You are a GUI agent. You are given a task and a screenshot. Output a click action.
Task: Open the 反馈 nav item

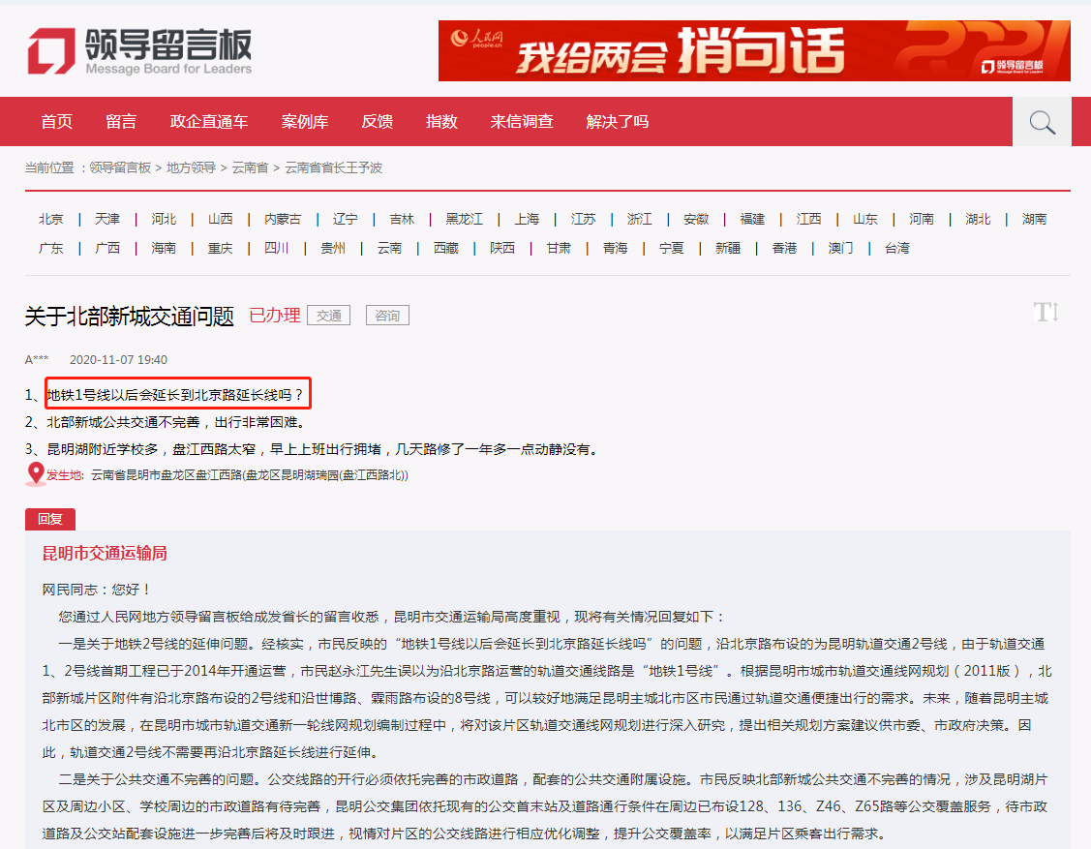(x=378, y=122)
